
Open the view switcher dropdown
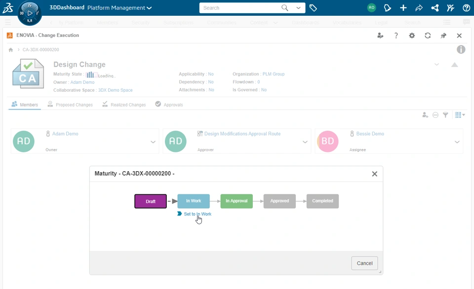tap(460, 115)
